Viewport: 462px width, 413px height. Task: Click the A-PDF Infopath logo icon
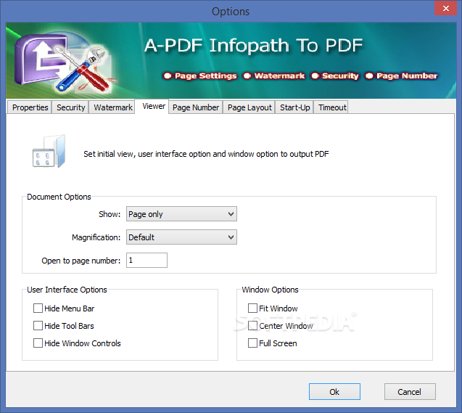65,62
